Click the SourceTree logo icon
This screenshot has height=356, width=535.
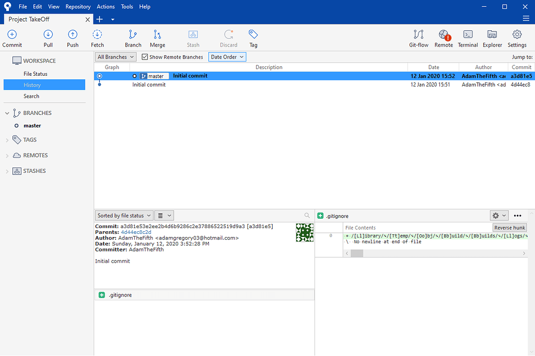point(7,6)
